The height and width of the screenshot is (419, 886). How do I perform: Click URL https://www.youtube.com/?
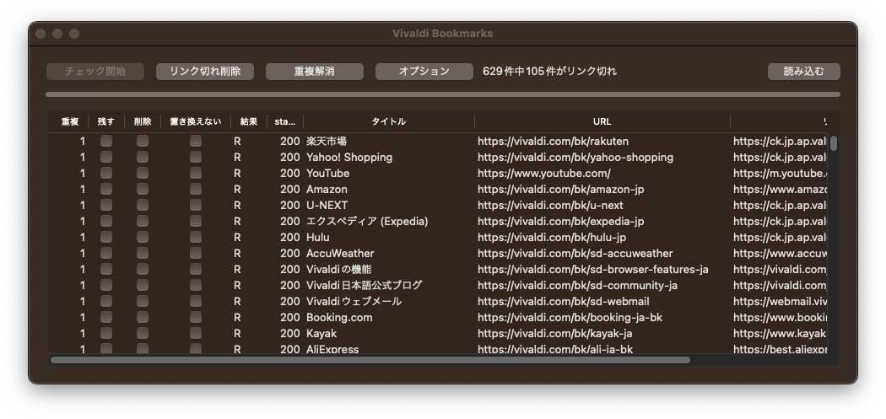(x=544, y=174)
